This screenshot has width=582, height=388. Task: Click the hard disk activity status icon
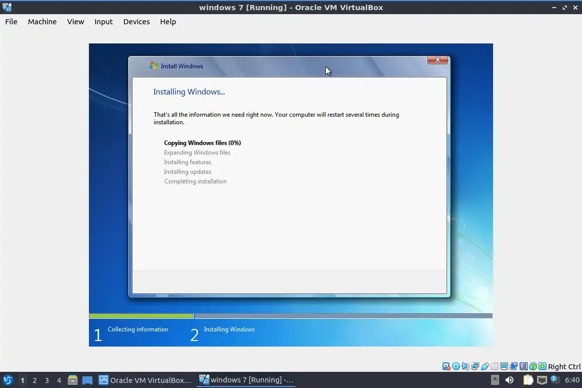coord(447,366)
